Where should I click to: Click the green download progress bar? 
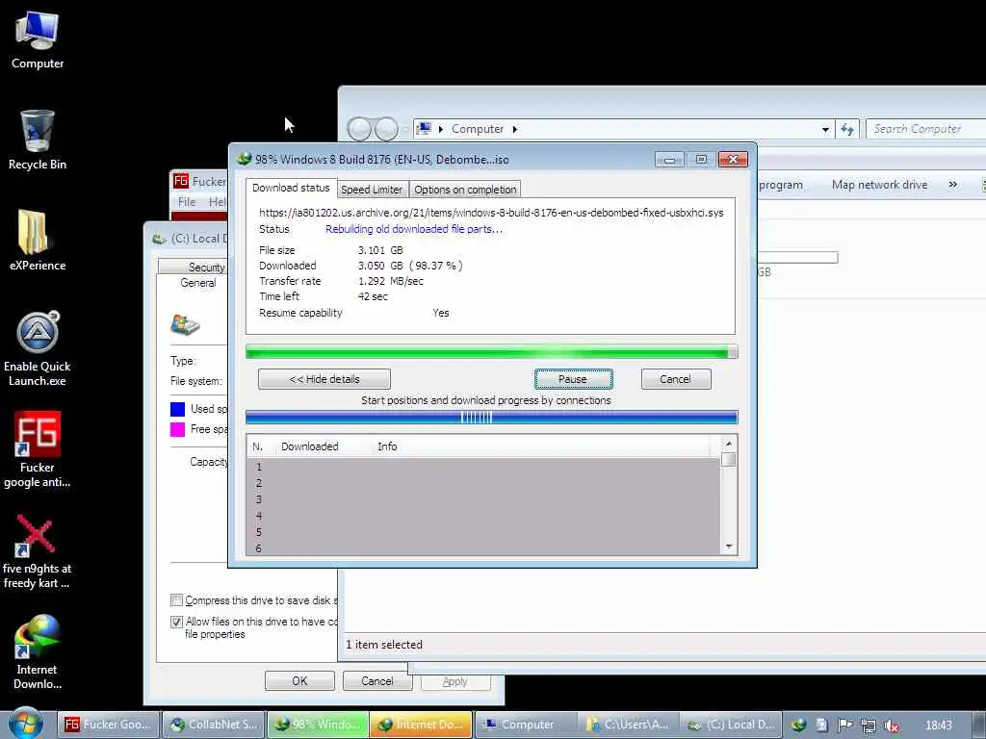coord(492,352)
